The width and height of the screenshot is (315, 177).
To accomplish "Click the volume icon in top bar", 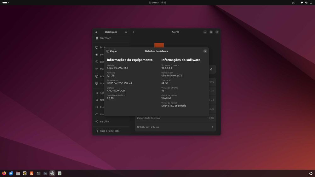I will click(x=306, y=3).
